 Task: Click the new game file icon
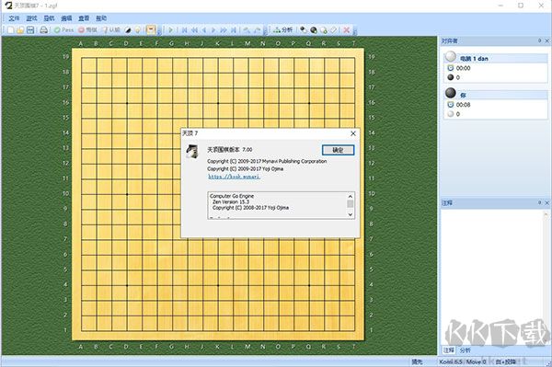click(x=11, y=30)
